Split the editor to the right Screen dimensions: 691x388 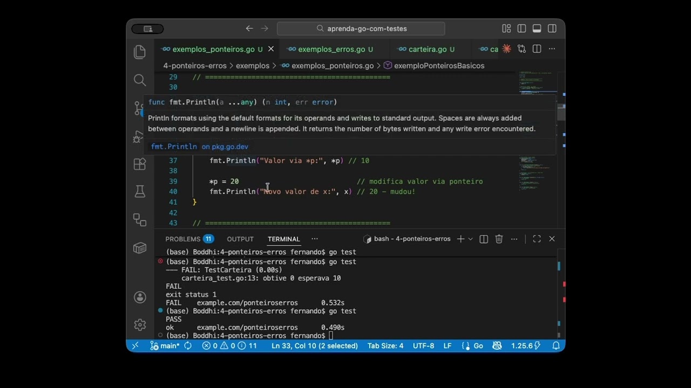click(537, 49)
